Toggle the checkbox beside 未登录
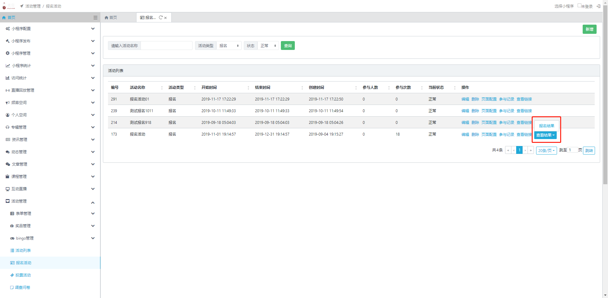 click(579, 5)
